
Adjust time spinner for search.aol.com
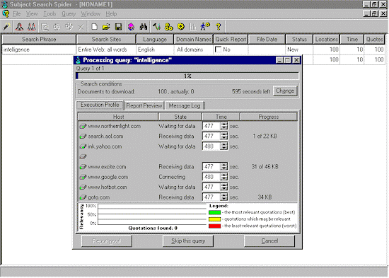click(x=223, y=137)
